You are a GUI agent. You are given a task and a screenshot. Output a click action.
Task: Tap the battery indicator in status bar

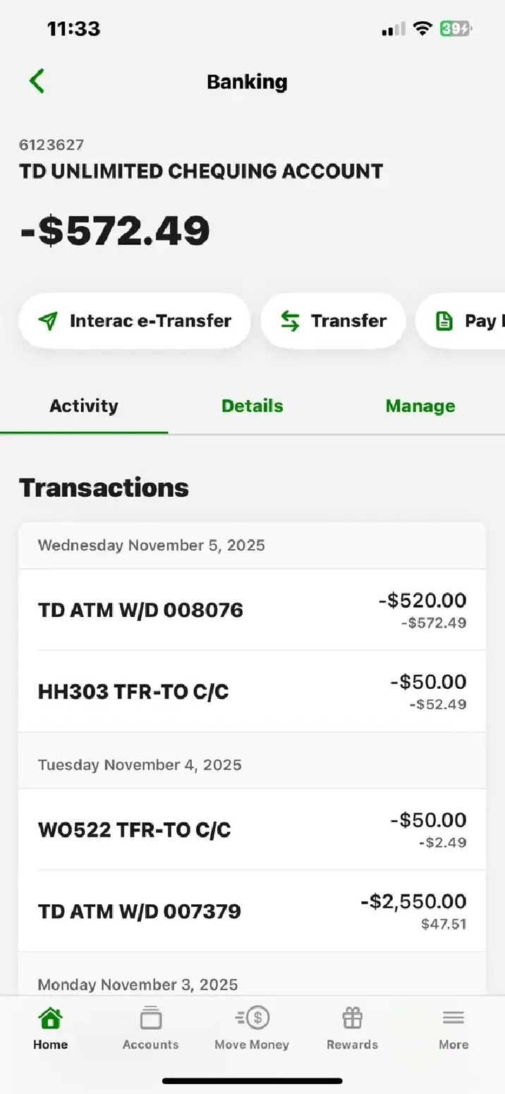(456, 29)
